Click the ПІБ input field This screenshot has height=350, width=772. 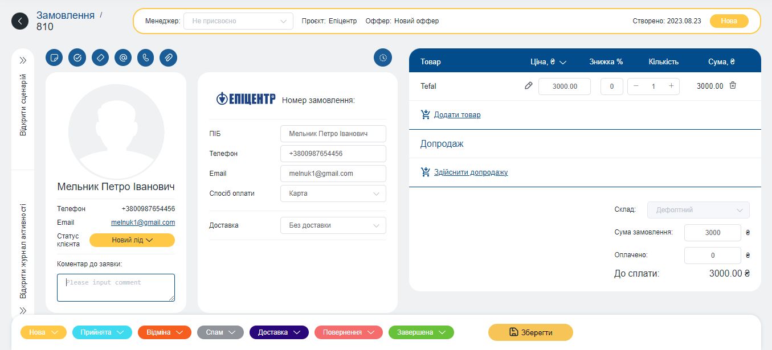tap(333, 134)
